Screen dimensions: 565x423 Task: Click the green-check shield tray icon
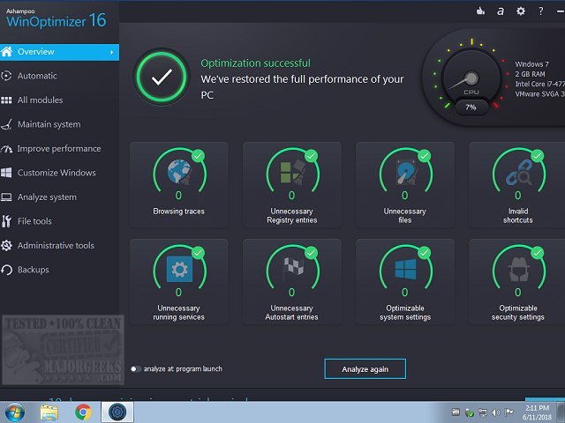click(469, 412)
